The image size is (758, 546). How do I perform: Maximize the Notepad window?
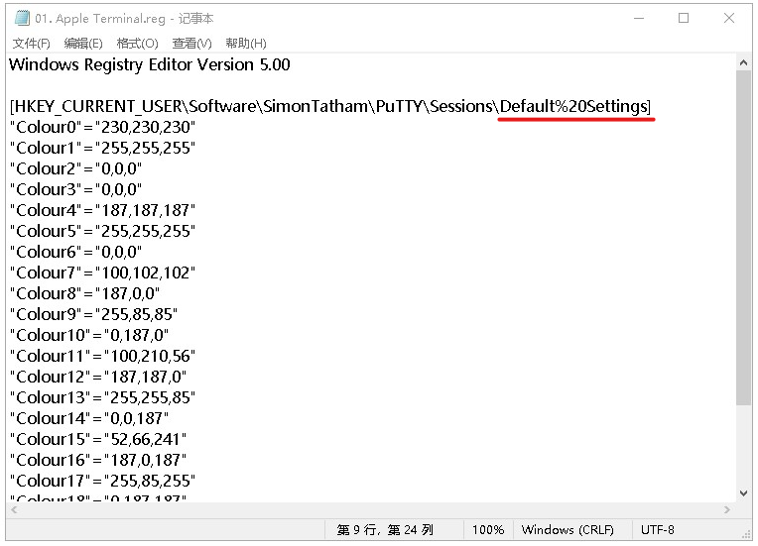(684, 19)
